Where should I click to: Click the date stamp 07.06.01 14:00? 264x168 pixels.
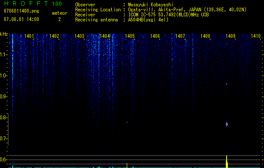[x=21, y=19]
